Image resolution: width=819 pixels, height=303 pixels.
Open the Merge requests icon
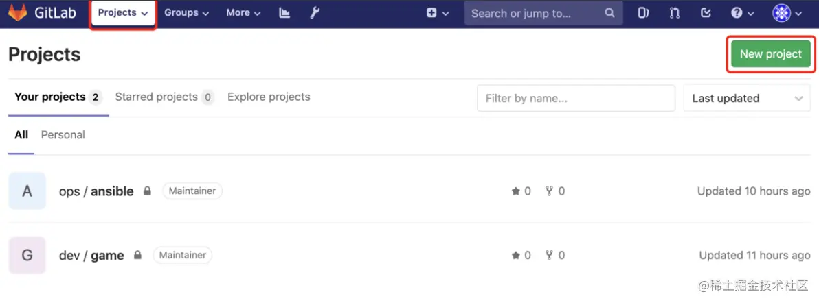tap(675, 13)
